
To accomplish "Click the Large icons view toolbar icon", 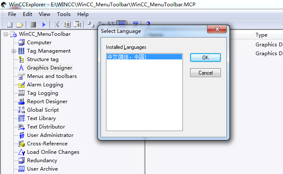I will tap(91, 24).
